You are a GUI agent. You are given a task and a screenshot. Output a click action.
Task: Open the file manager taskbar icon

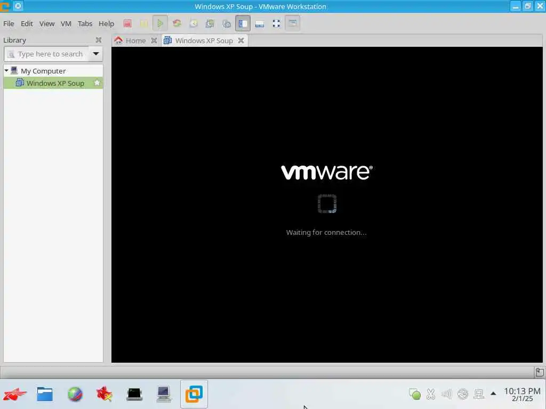tap(45, 394)
